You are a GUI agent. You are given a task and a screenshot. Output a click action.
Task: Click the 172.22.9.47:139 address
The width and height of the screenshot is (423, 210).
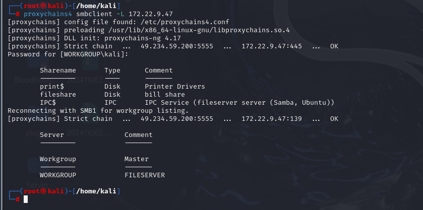(272, 119)
